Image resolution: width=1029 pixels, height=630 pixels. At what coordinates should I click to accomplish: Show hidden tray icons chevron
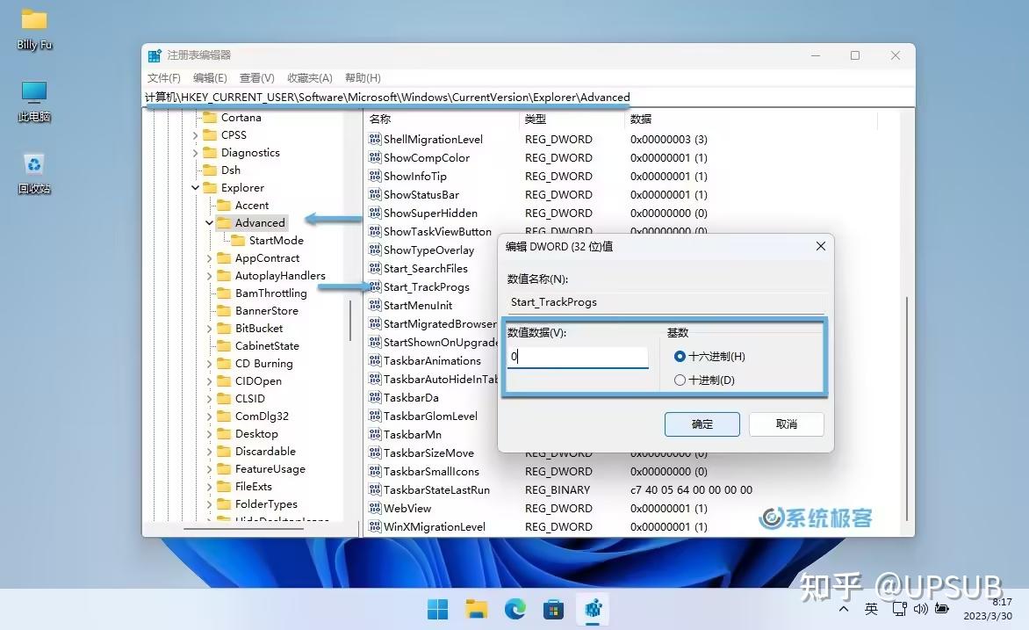pyautogui.click(x=844, y=609)
